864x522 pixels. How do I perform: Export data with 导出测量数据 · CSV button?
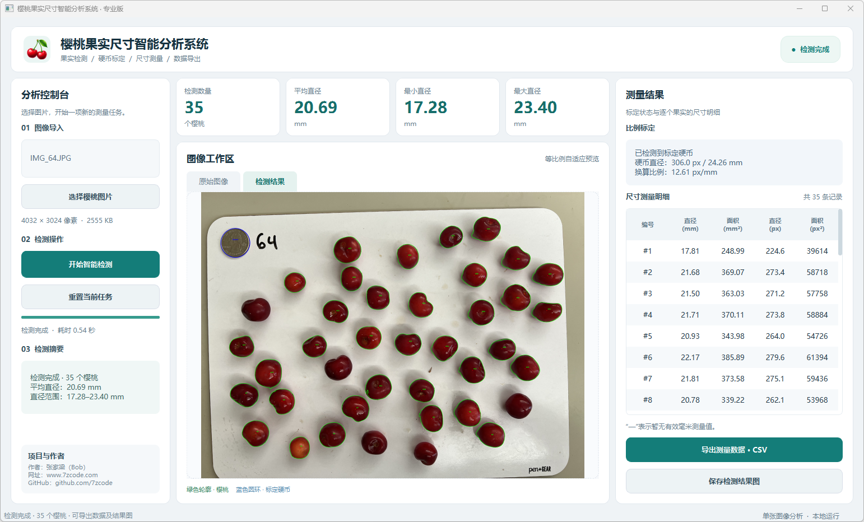point(734,450)
